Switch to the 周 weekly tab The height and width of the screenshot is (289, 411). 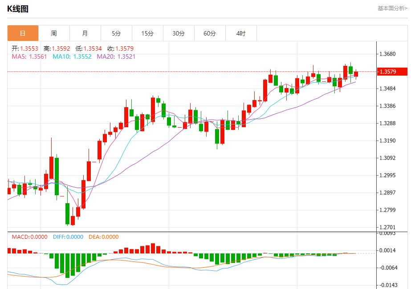pyautogui.click(x=54, y=33)
